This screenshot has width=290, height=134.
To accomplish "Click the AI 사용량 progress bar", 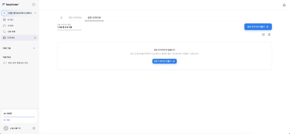I will (x=20, y=117).
